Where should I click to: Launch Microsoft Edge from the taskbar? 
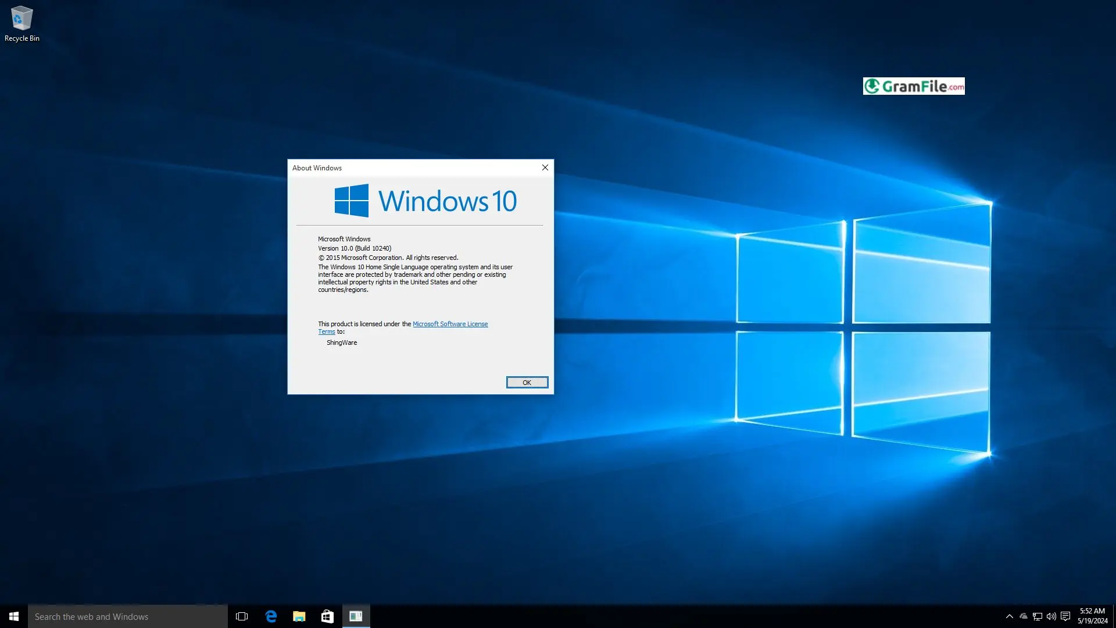pyautogui.click(x=271, y=616)
